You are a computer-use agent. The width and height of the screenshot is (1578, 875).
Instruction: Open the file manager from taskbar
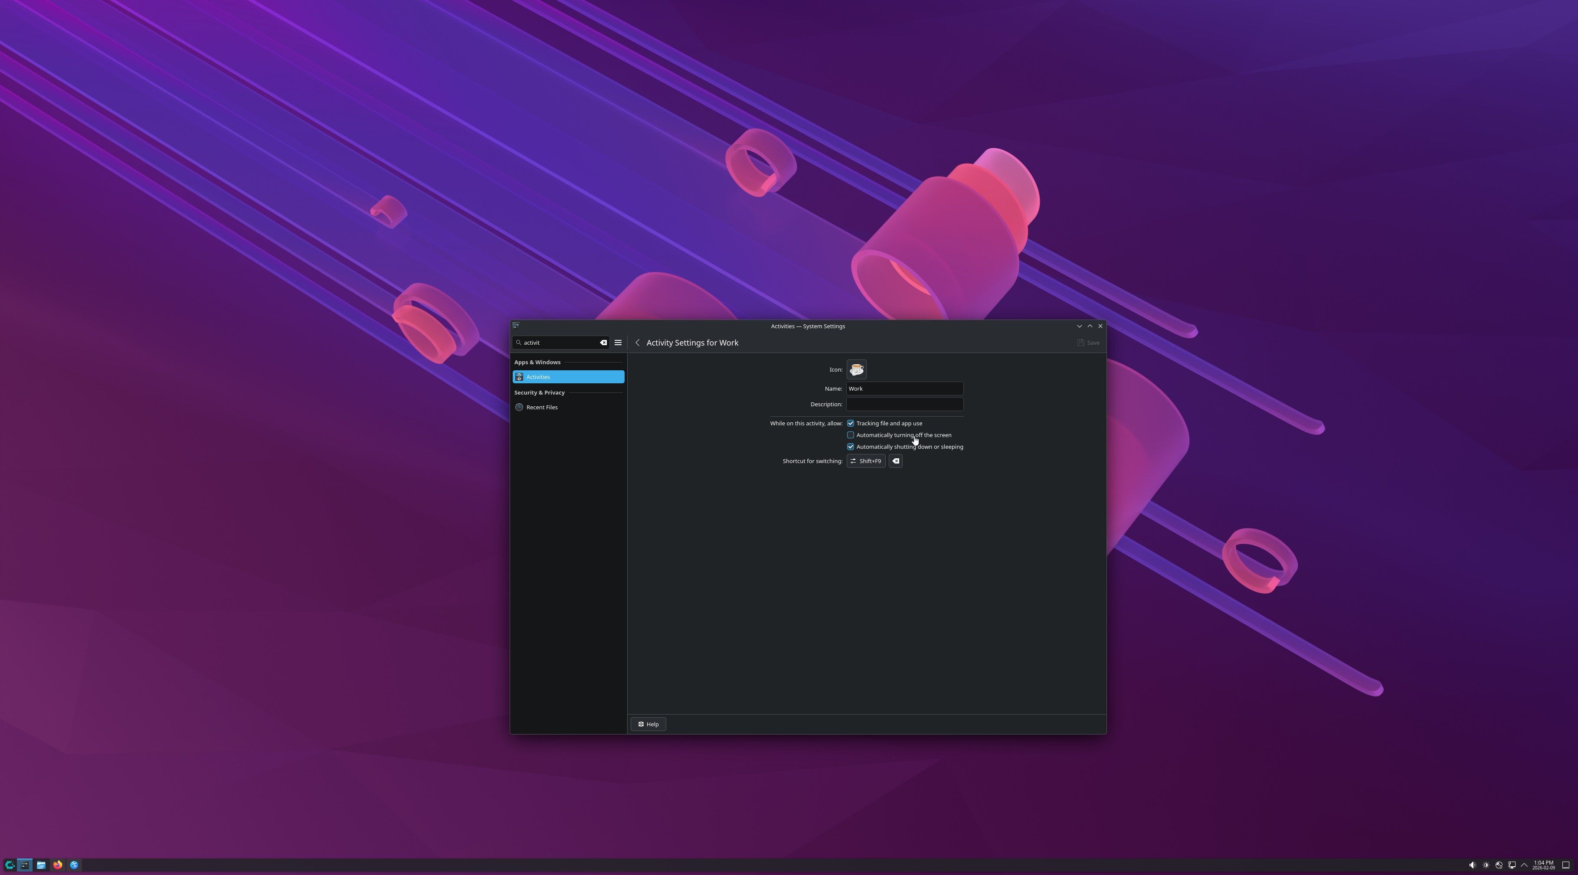pos(41,865)
